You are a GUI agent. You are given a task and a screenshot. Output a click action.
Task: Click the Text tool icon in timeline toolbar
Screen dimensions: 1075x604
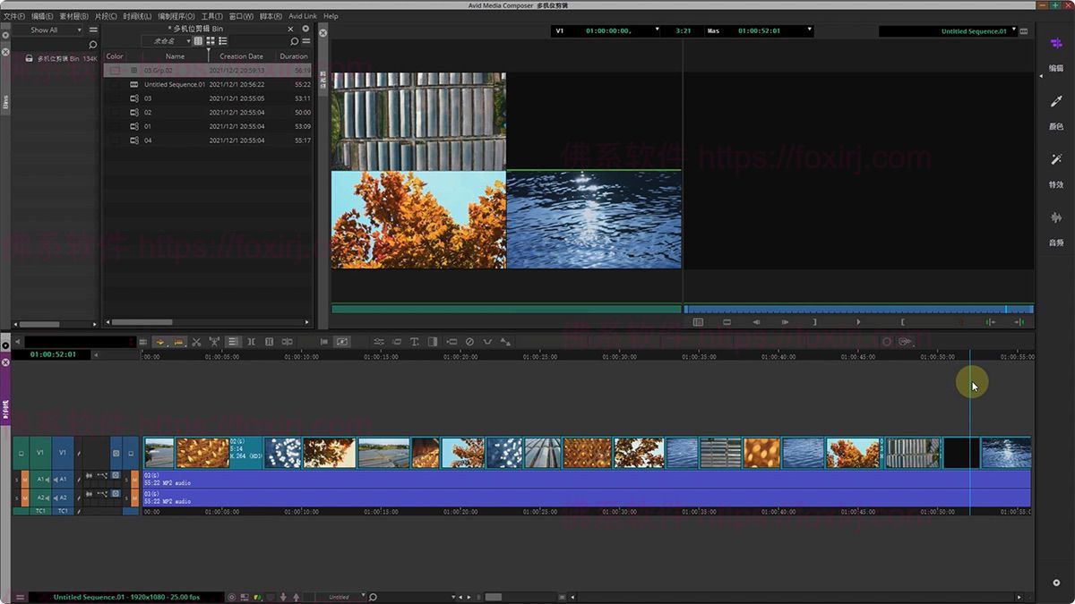[x=415, y=342]
